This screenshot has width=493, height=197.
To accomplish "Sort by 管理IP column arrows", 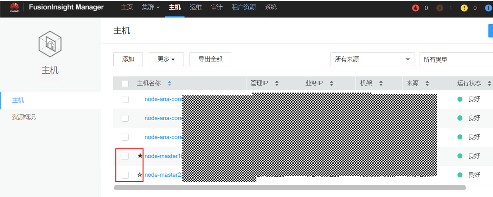I will 277,83.
